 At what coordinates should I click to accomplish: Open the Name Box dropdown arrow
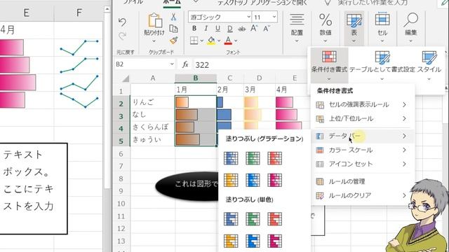pos(172,64)
